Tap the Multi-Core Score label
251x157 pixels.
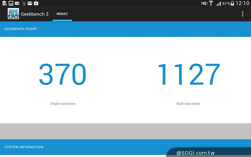(x=188, y=104)
